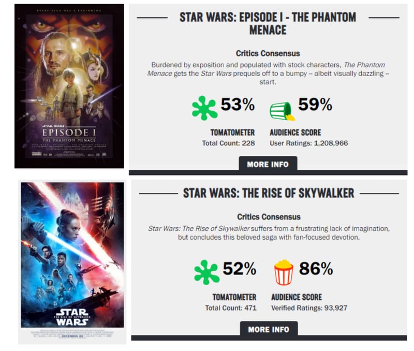Click Phantom Menace Critics Consensus heading

[x=268, y=53]
